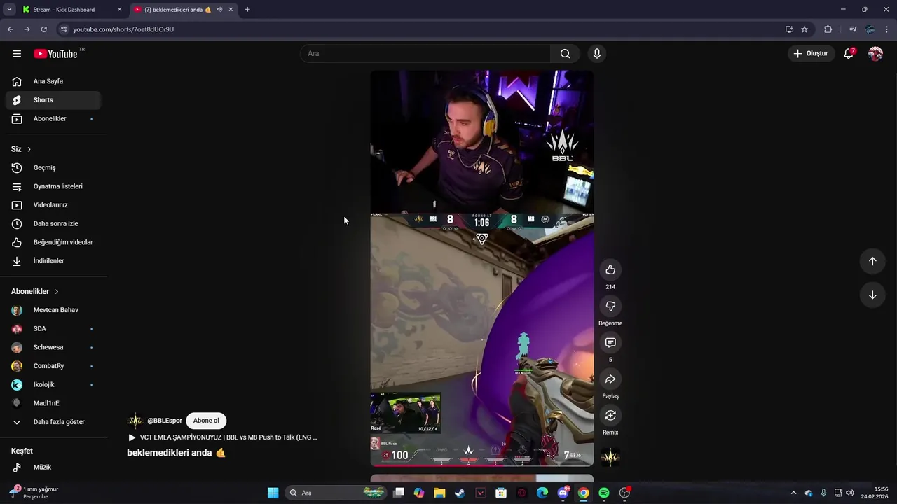Open File Explorer from taskbar
The image size is (897, 504).
(x=439, y=493)
